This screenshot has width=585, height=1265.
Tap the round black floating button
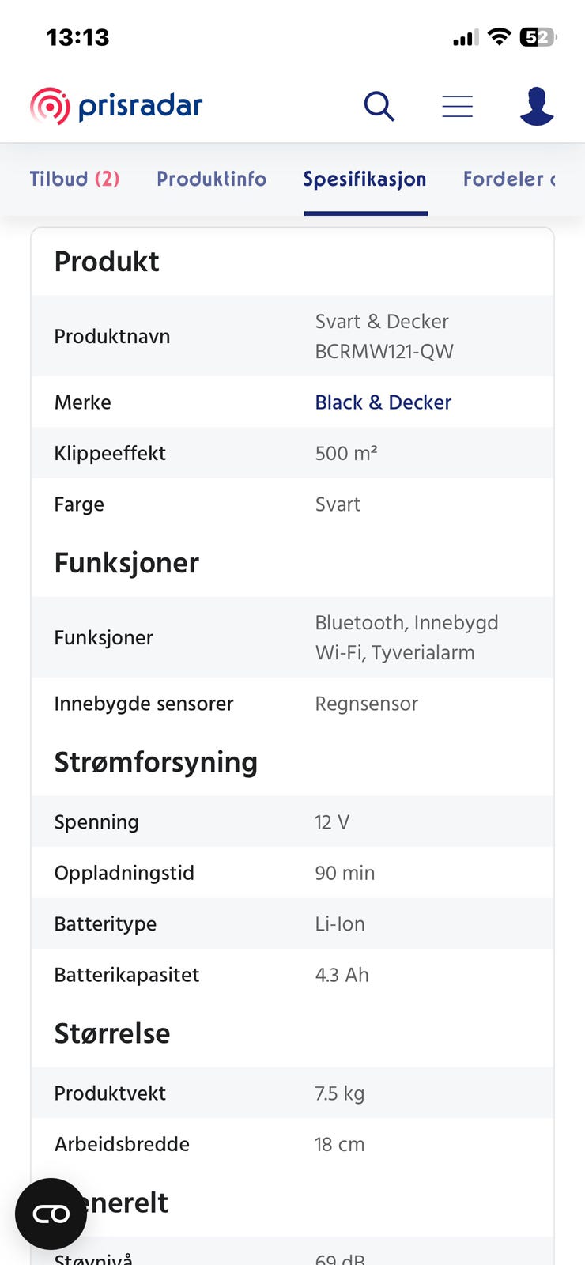51,1214
